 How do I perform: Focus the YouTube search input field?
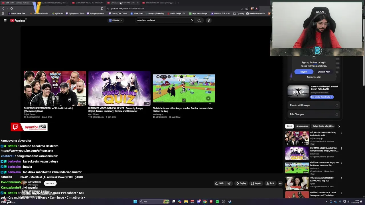coord(163,20)
